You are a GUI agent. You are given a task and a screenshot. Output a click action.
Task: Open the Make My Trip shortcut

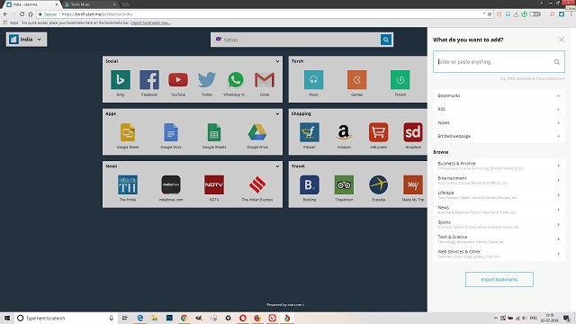click(x=413, y=184)
